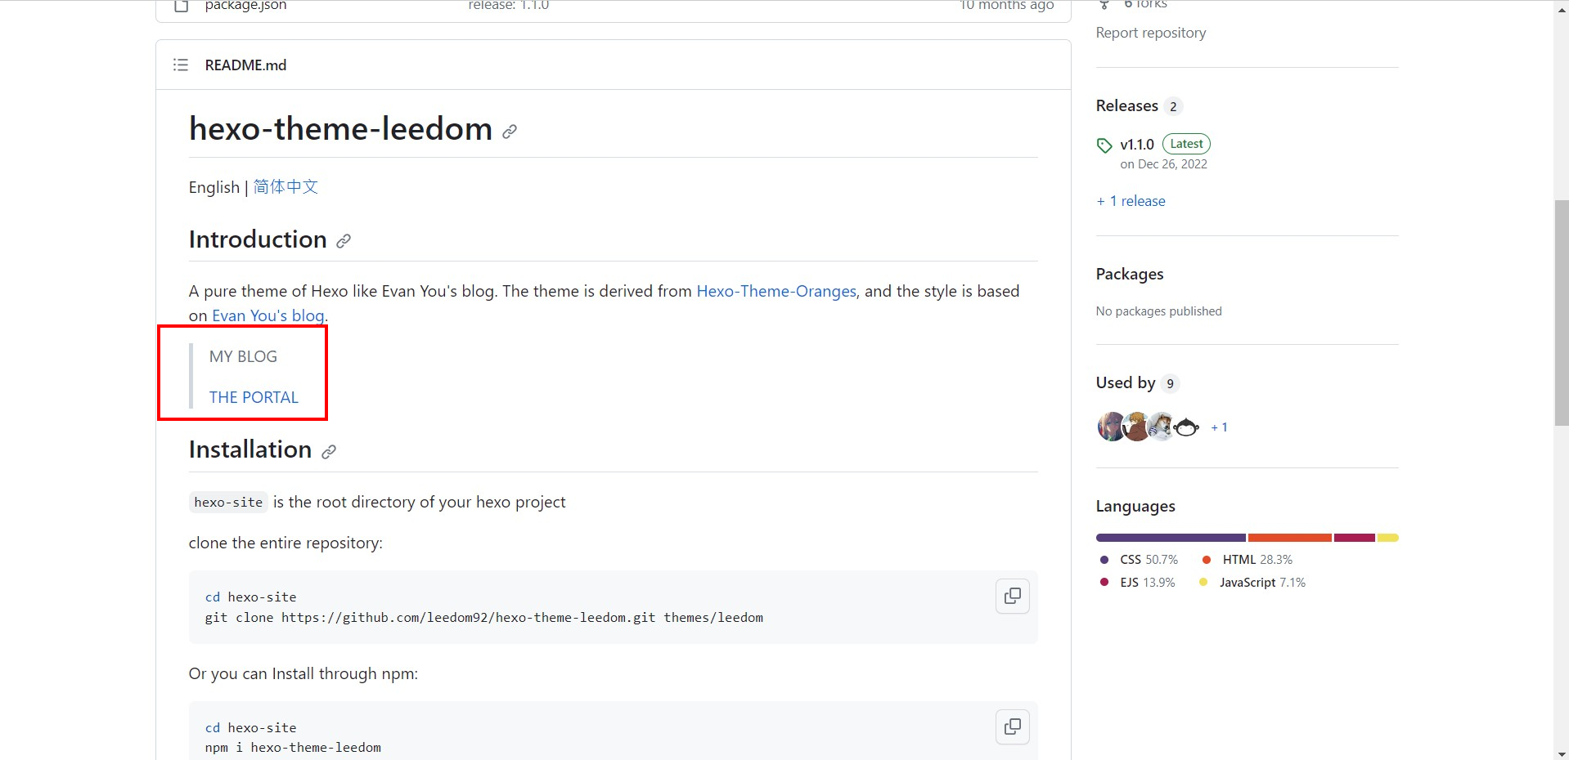Open the README outline list icon

[181, 65]
